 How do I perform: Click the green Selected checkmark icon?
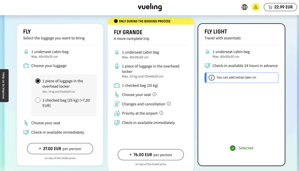[233, 148]
